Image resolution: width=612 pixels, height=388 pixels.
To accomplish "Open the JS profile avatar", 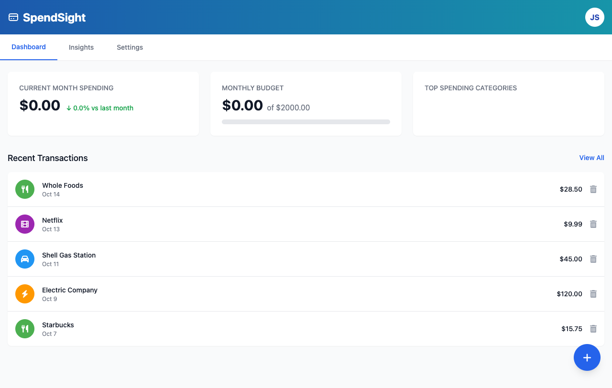I will pos(594,17).
